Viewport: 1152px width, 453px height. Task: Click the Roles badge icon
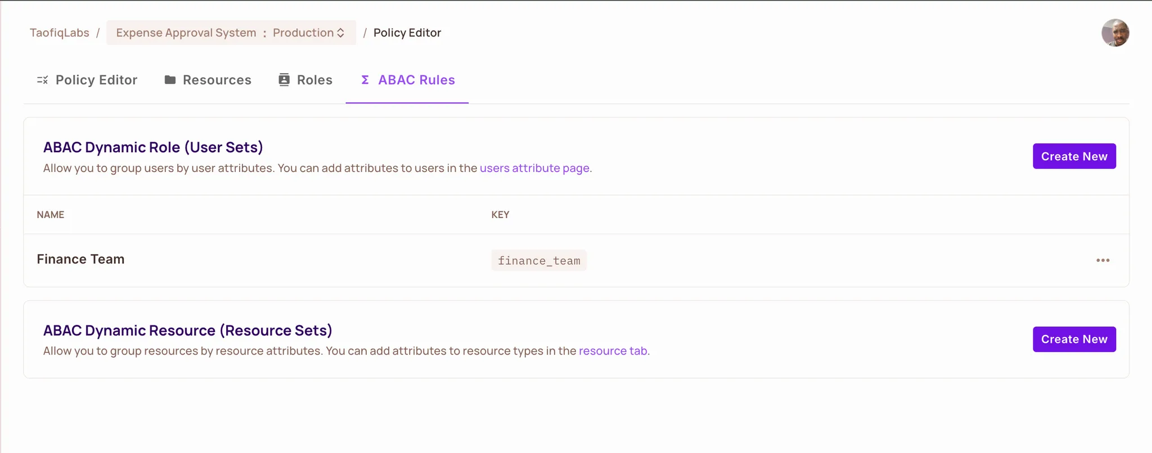point(284,80)
